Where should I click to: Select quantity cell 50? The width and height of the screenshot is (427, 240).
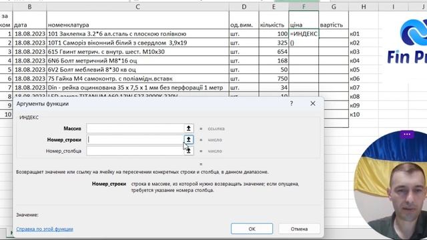tap(274, 69)
